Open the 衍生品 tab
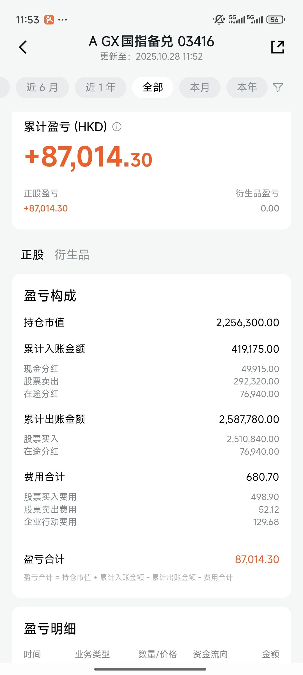303x675 pixels. [x=72, y=255]
